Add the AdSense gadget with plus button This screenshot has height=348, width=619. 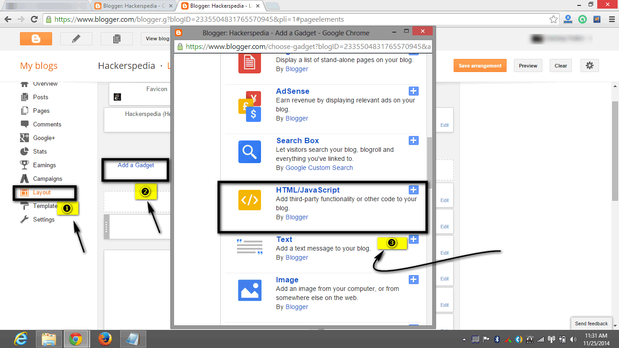(413, 91)
